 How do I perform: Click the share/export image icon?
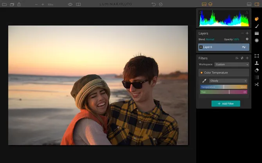[x=19, y=4]
